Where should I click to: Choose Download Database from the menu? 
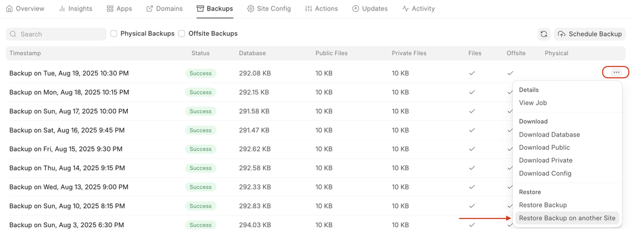[549, 134]
